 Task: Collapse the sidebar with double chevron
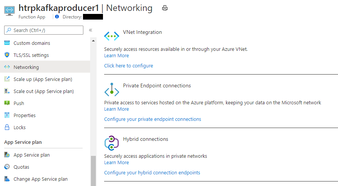[x=91, y=30]
